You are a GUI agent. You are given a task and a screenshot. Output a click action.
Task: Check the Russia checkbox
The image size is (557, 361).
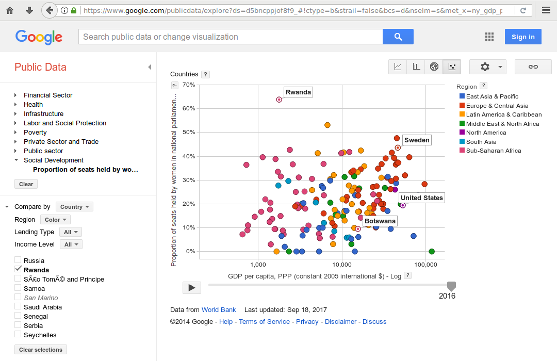(x=19, y=260)
